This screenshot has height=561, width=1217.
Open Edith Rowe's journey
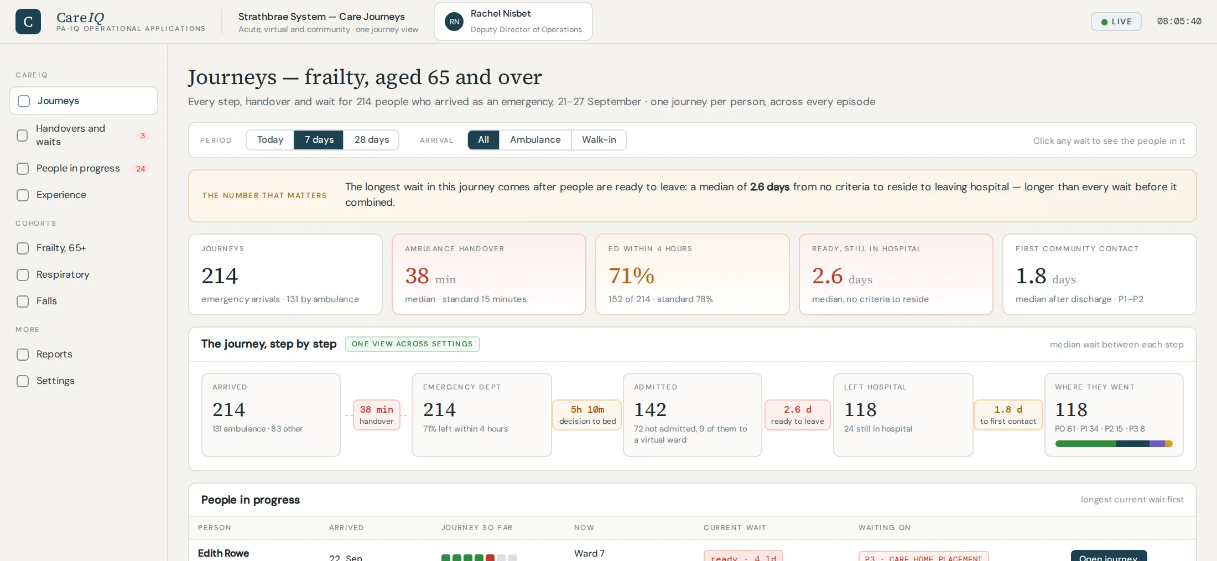click(x=1109, y=555)
